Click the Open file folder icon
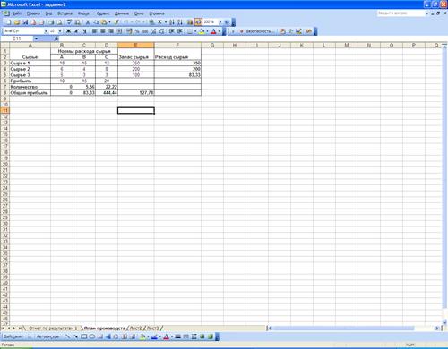The height and width of the screenshot is (349, 448). [x=17, y=22]
